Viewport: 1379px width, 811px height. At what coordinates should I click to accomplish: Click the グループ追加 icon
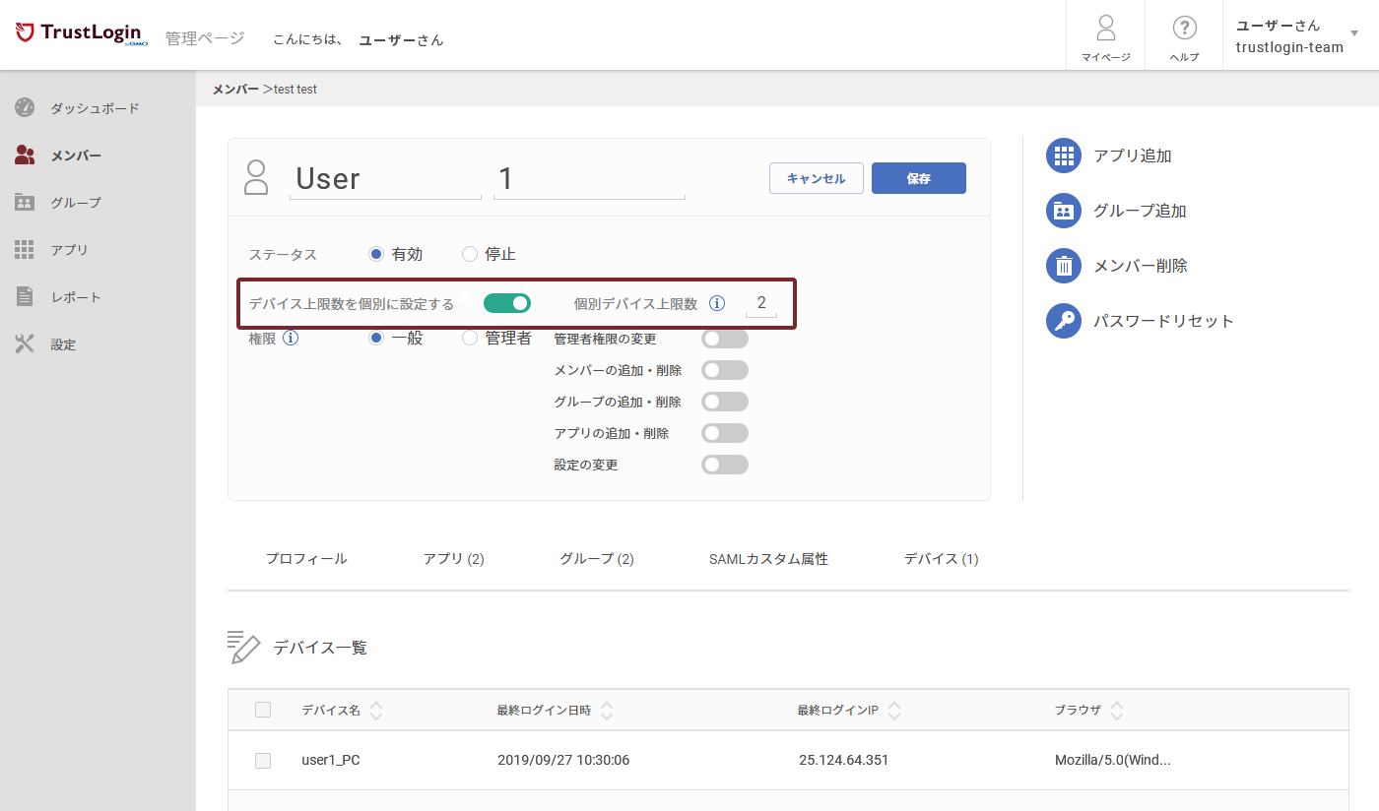point(1064,211)
